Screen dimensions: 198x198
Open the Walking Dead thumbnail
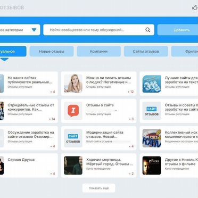(x=73, y=166)
